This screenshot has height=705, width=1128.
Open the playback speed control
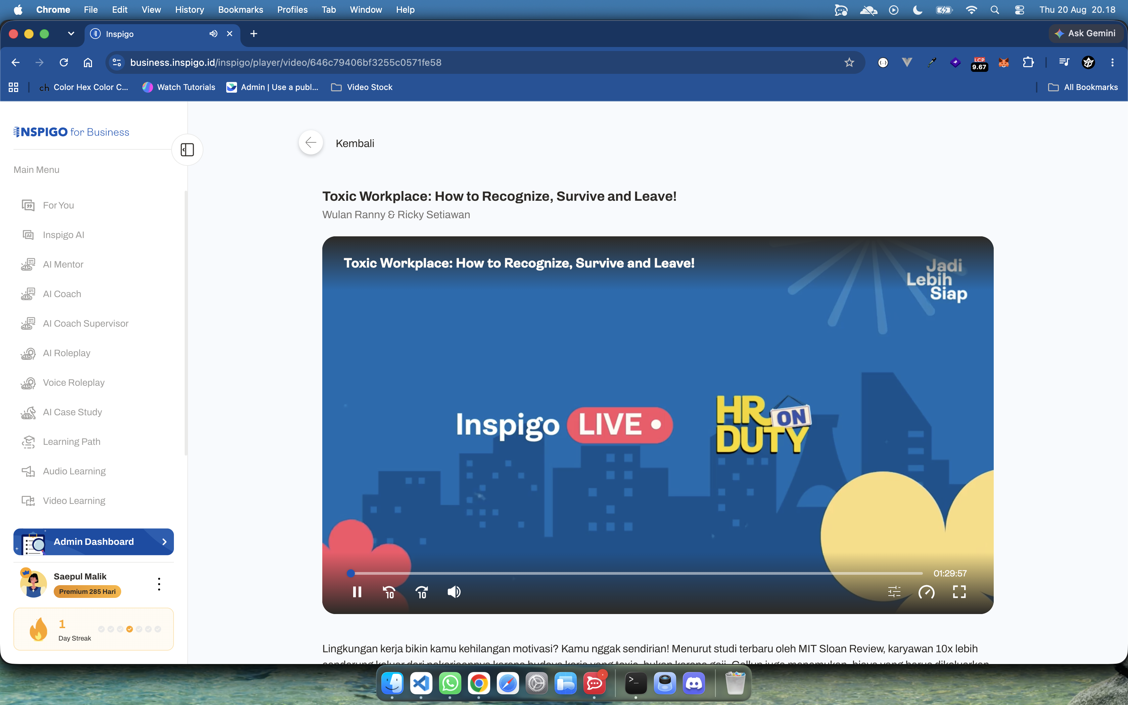[x=926, y=592]
